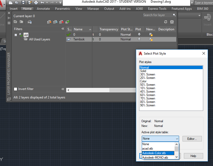Viewport: 213px width, 166px height.
Task: Click the Open file folder icon
Action: (17, 2)
